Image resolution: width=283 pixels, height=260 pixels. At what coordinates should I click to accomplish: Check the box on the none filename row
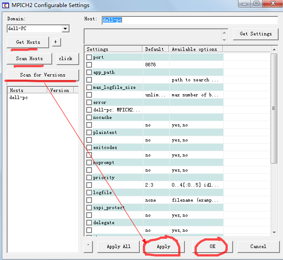point(89,200)
